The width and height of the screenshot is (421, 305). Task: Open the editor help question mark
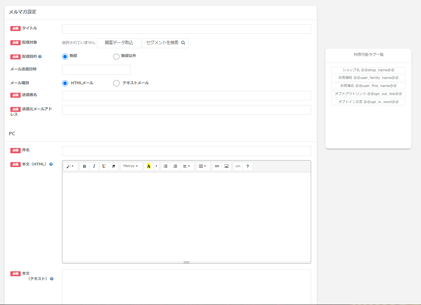(x=248, y=166)
